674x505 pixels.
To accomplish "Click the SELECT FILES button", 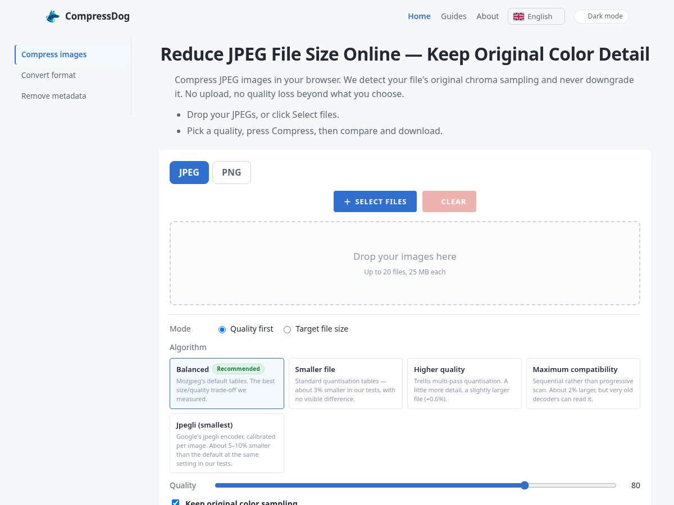I will pos(375,201).
